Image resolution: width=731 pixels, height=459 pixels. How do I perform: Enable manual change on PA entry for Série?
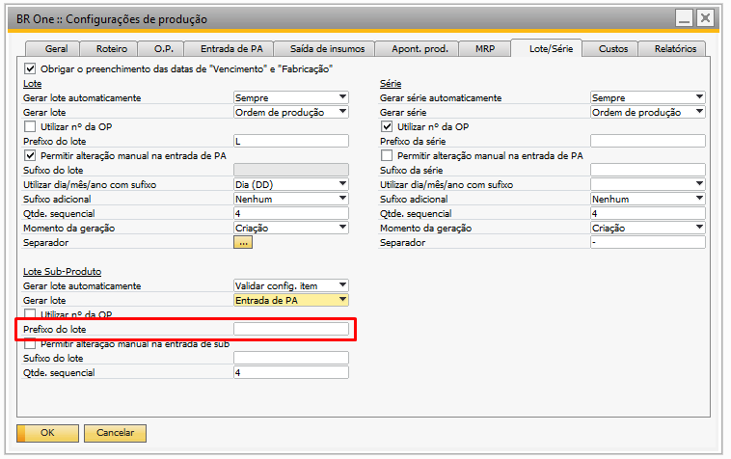[388, 155]
